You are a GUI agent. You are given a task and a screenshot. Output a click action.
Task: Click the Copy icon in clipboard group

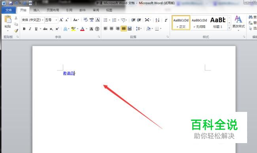point(16,24)
